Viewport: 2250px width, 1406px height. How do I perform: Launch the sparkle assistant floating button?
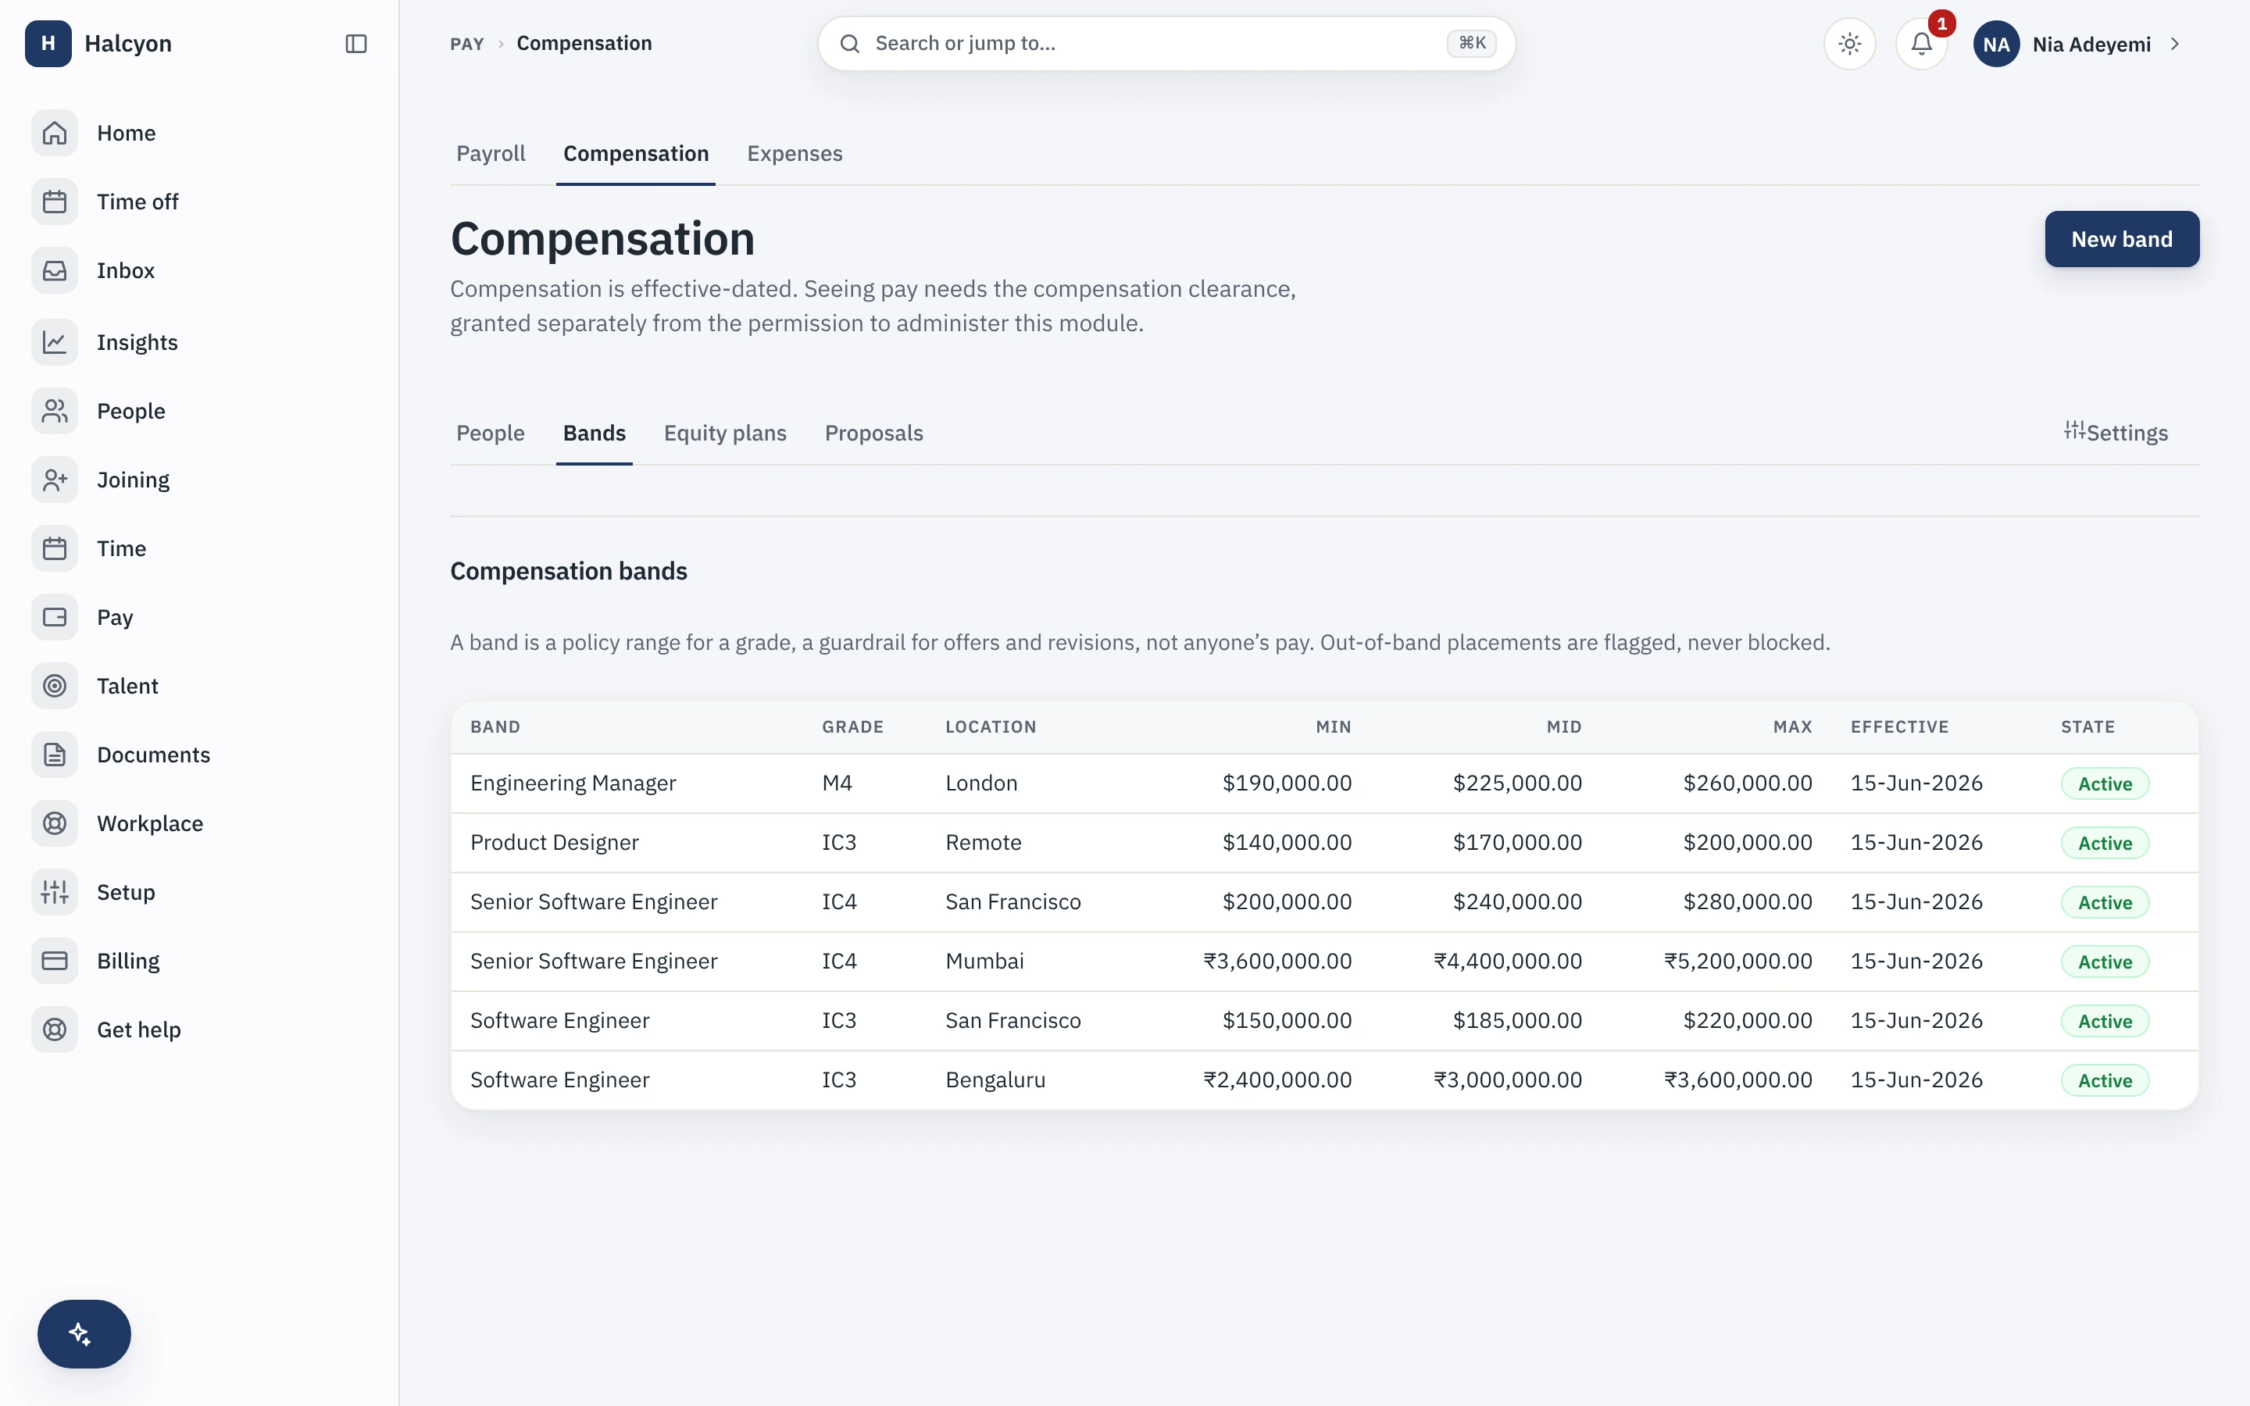[84, 1333]
